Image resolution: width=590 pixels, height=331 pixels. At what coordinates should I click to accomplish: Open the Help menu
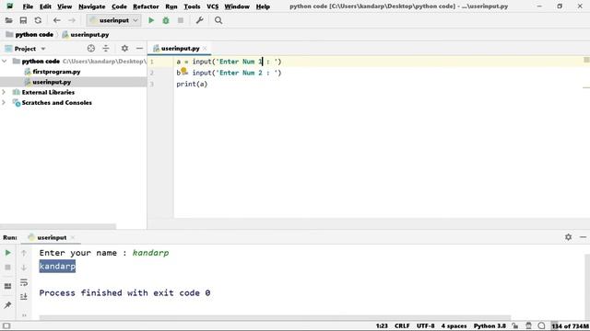[263, 6]
